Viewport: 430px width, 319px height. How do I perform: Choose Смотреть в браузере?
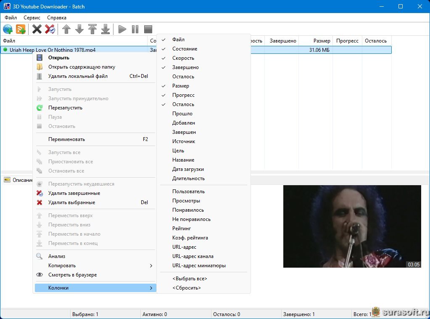click(95, 275)
